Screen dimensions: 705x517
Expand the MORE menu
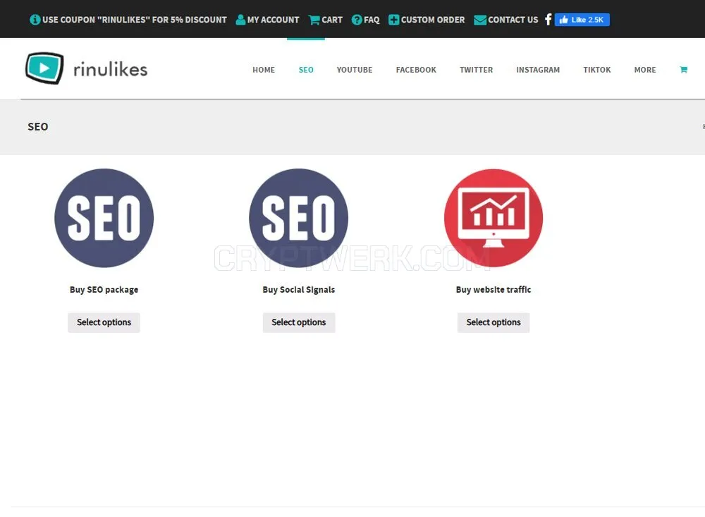(645, 70)
